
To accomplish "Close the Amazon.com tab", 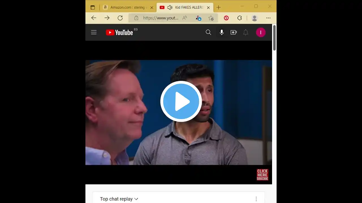I will 152,8.
